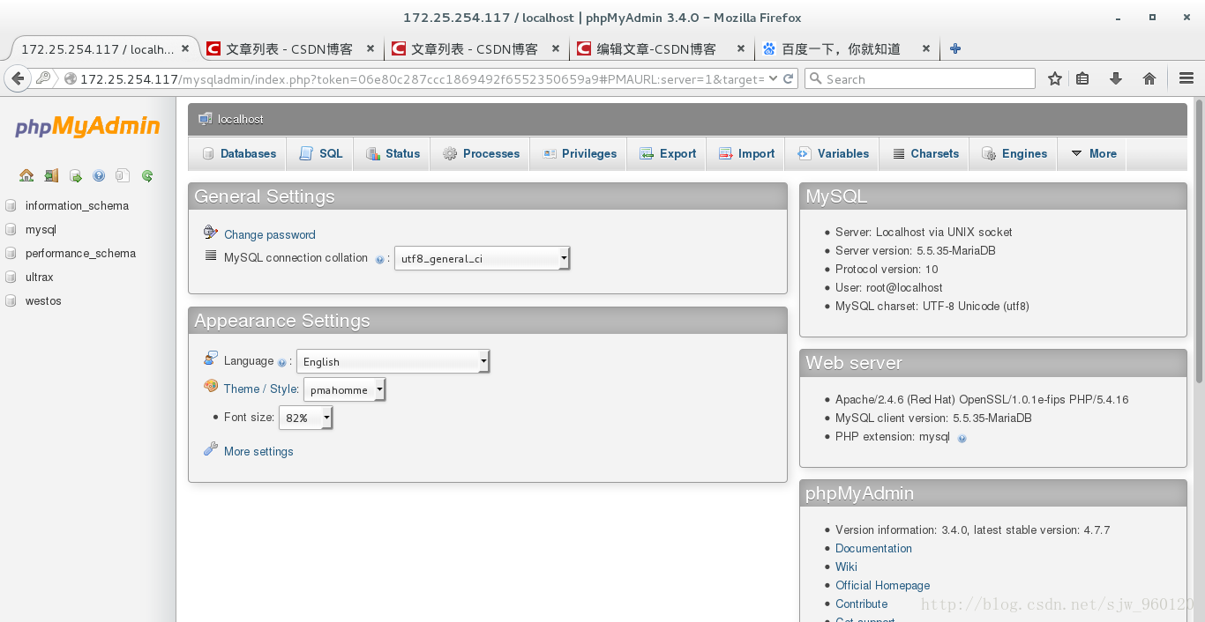Go to Firefox home page icon
This screenshot has height=622, width=1205.
pyautogui.click(x=1149, y=79)
